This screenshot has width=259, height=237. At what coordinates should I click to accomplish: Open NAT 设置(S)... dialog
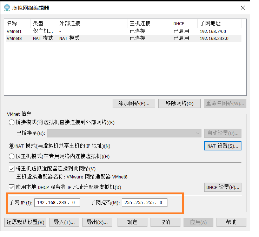point(223,146)
